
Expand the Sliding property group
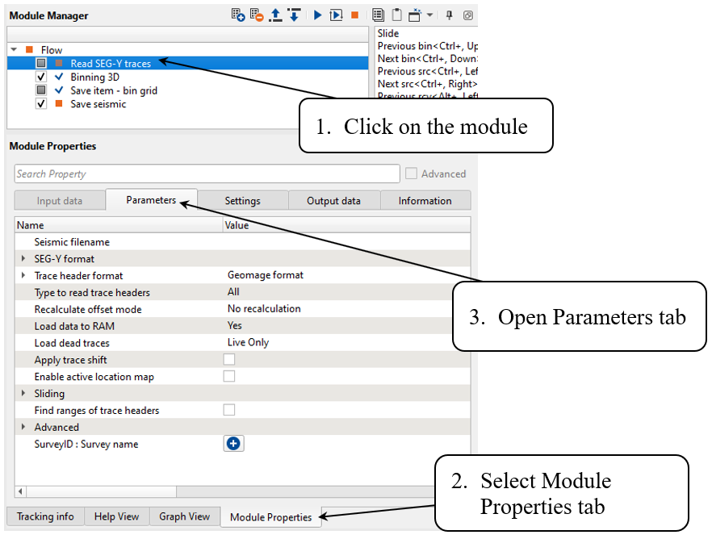point(23,394)
